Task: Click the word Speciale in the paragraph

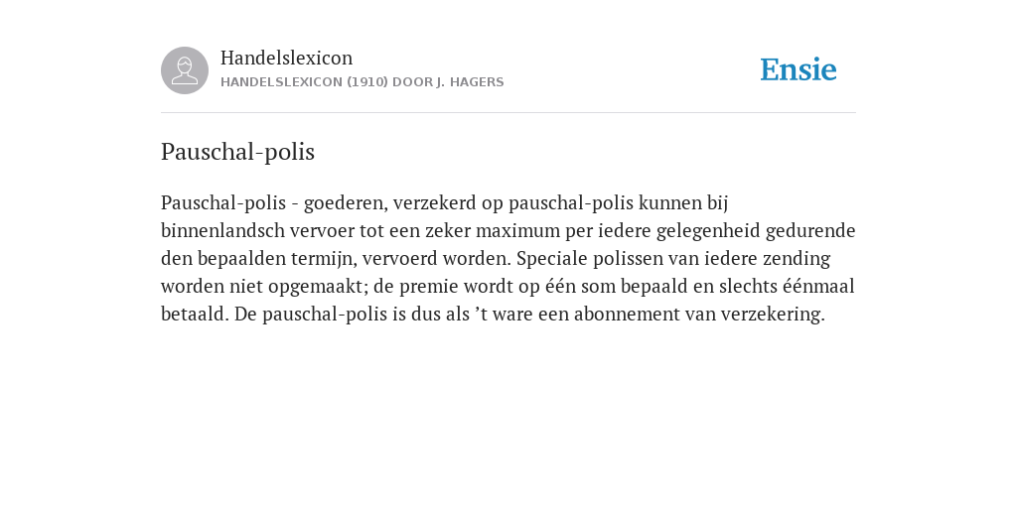Action: (x=552, y=259)
